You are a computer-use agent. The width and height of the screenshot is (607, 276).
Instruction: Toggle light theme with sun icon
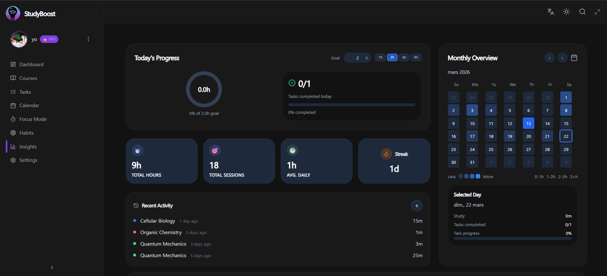[x=566, y=12]
